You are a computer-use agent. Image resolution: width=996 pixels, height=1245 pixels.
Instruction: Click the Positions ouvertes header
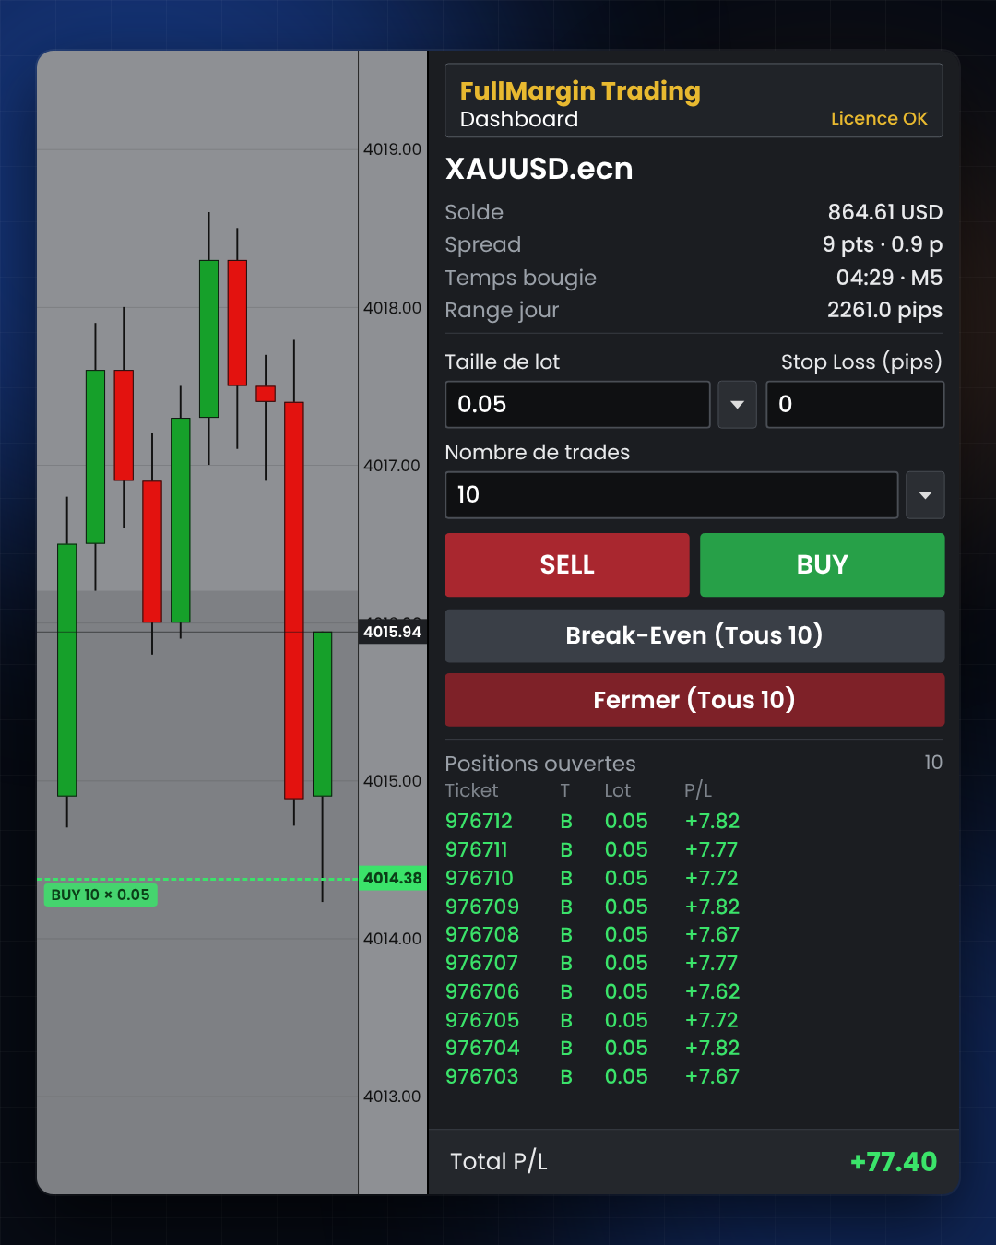coord(540,764)
